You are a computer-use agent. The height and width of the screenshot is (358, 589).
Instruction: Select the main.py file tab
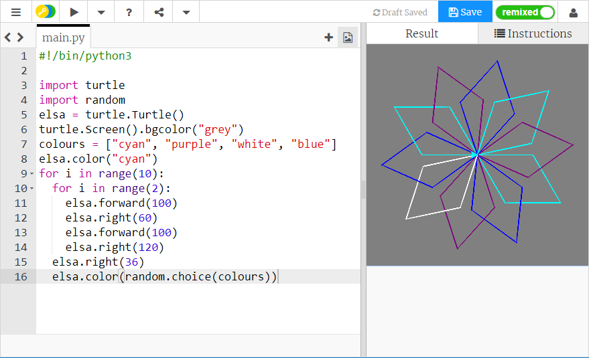(x=63, y=37)
